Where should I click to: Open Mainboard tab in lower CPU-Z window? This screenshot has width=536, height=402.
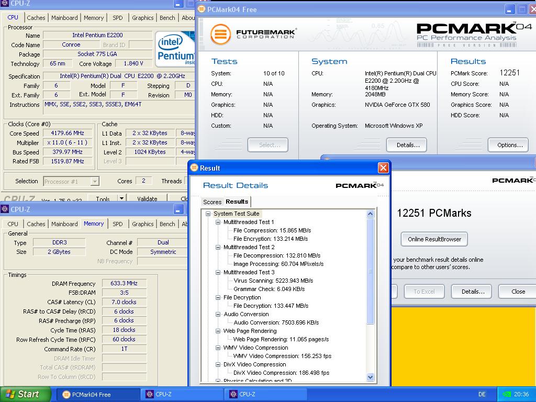tap(64, 224)
